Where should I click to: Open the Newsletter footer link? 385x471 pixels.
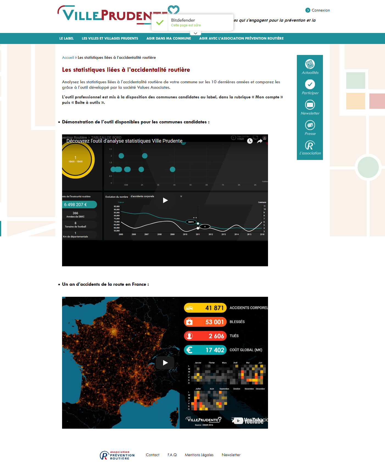[x=231, y=455]
